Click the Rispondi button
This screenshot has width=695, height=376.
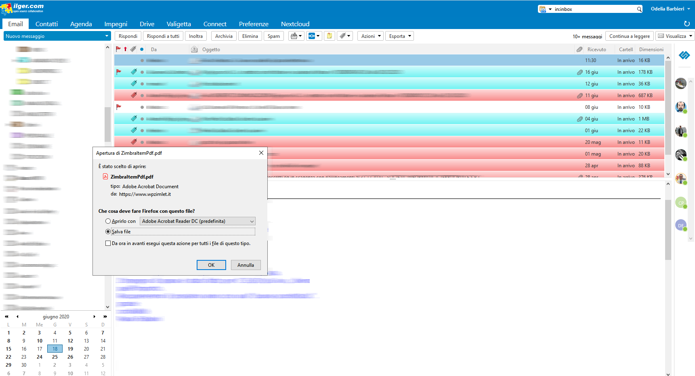(x=128, y=36)
